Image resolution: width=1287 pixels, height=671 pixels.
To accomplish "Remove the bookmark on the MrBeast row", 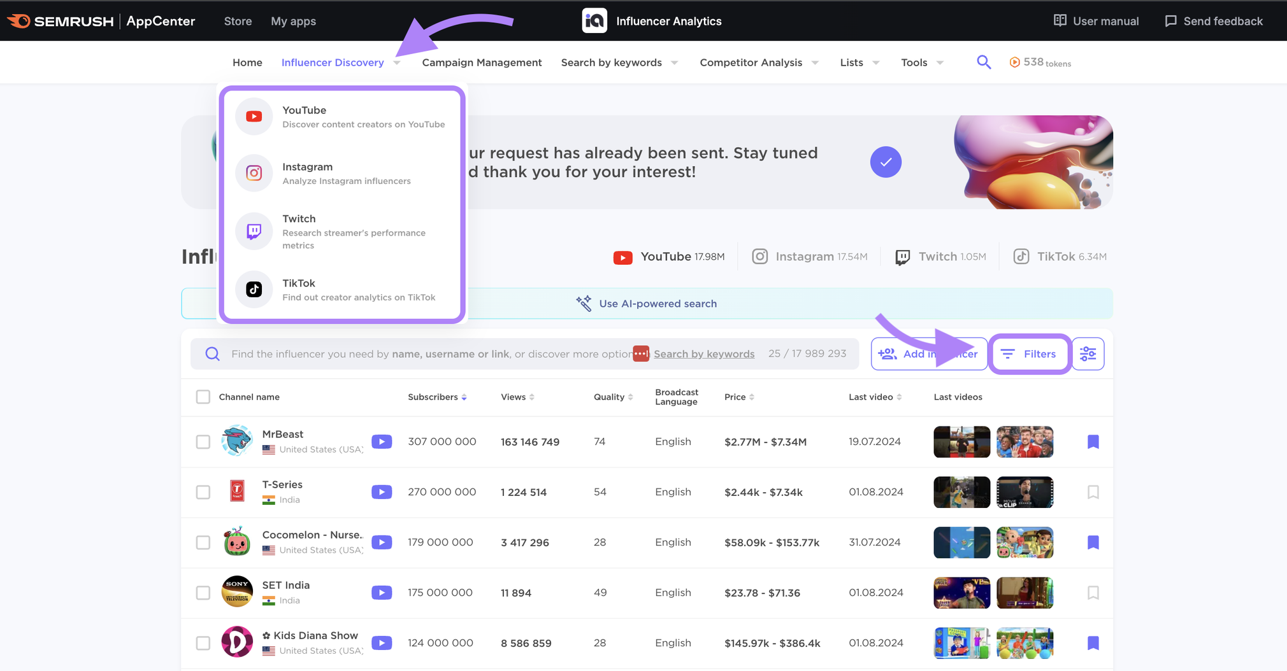I will [x=1093, y=442].
